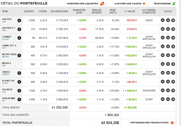Click the coins icon for Modifier mes liquidités
The height and width of the screenshot is (126, 181).
pyautogui.click(x=102, y=4)
